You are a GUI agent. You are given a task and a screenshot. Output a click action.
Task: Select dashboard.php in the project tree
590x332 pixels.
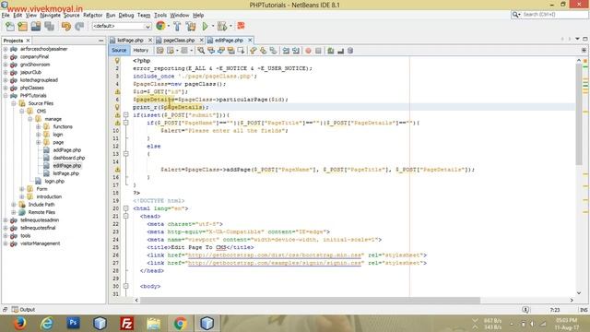(x=69, y=158)
